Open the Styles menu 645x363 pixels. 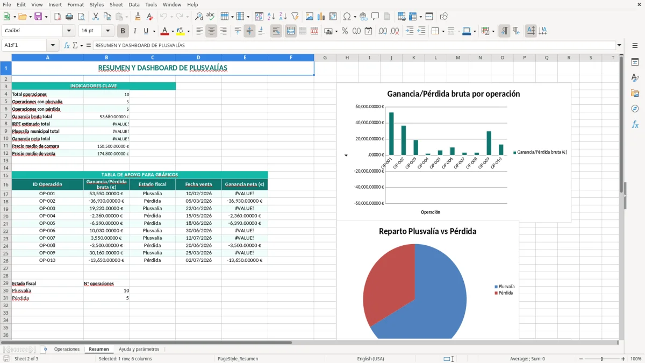pyautogui.click(x=97, y=4)
